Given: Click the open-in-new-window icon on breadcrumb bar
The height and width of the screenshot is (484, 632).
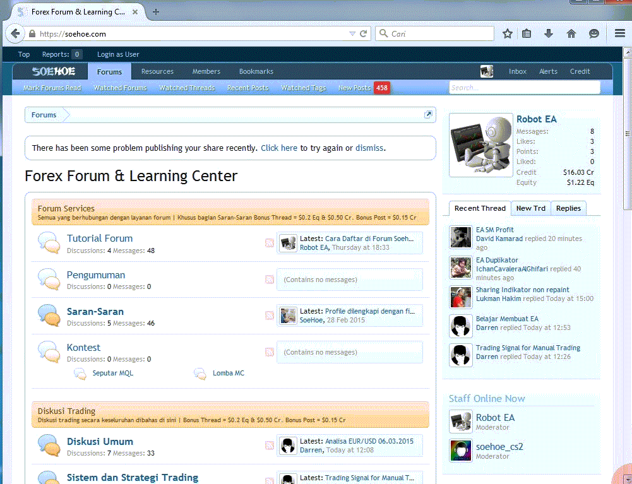Looking at the screenshot, I should coord(428,115).
